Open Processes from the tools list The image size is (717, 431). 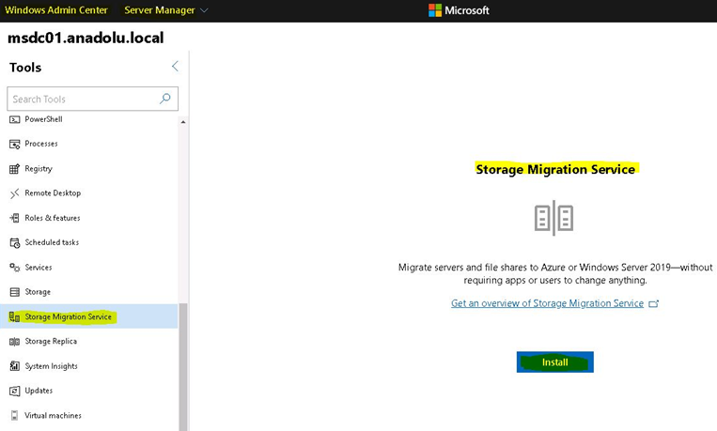(41, 144)
